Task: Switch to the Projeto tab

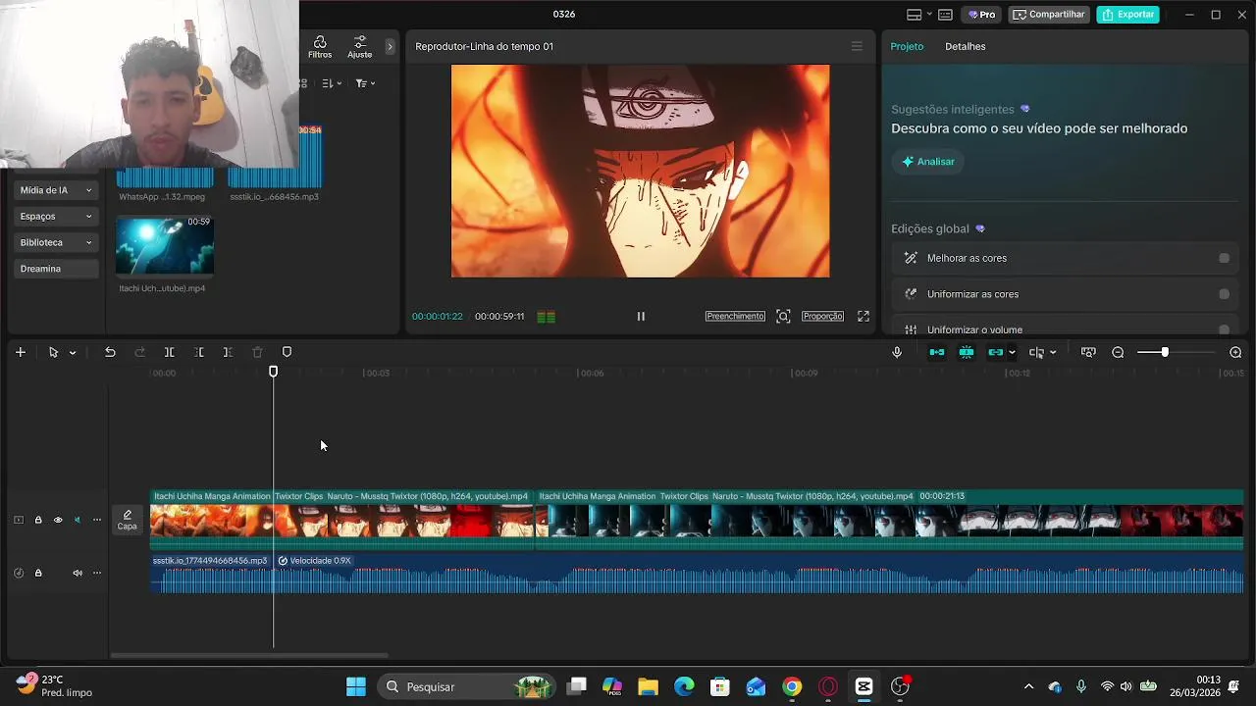Action: pyautogui.click(x=907, y=46)
